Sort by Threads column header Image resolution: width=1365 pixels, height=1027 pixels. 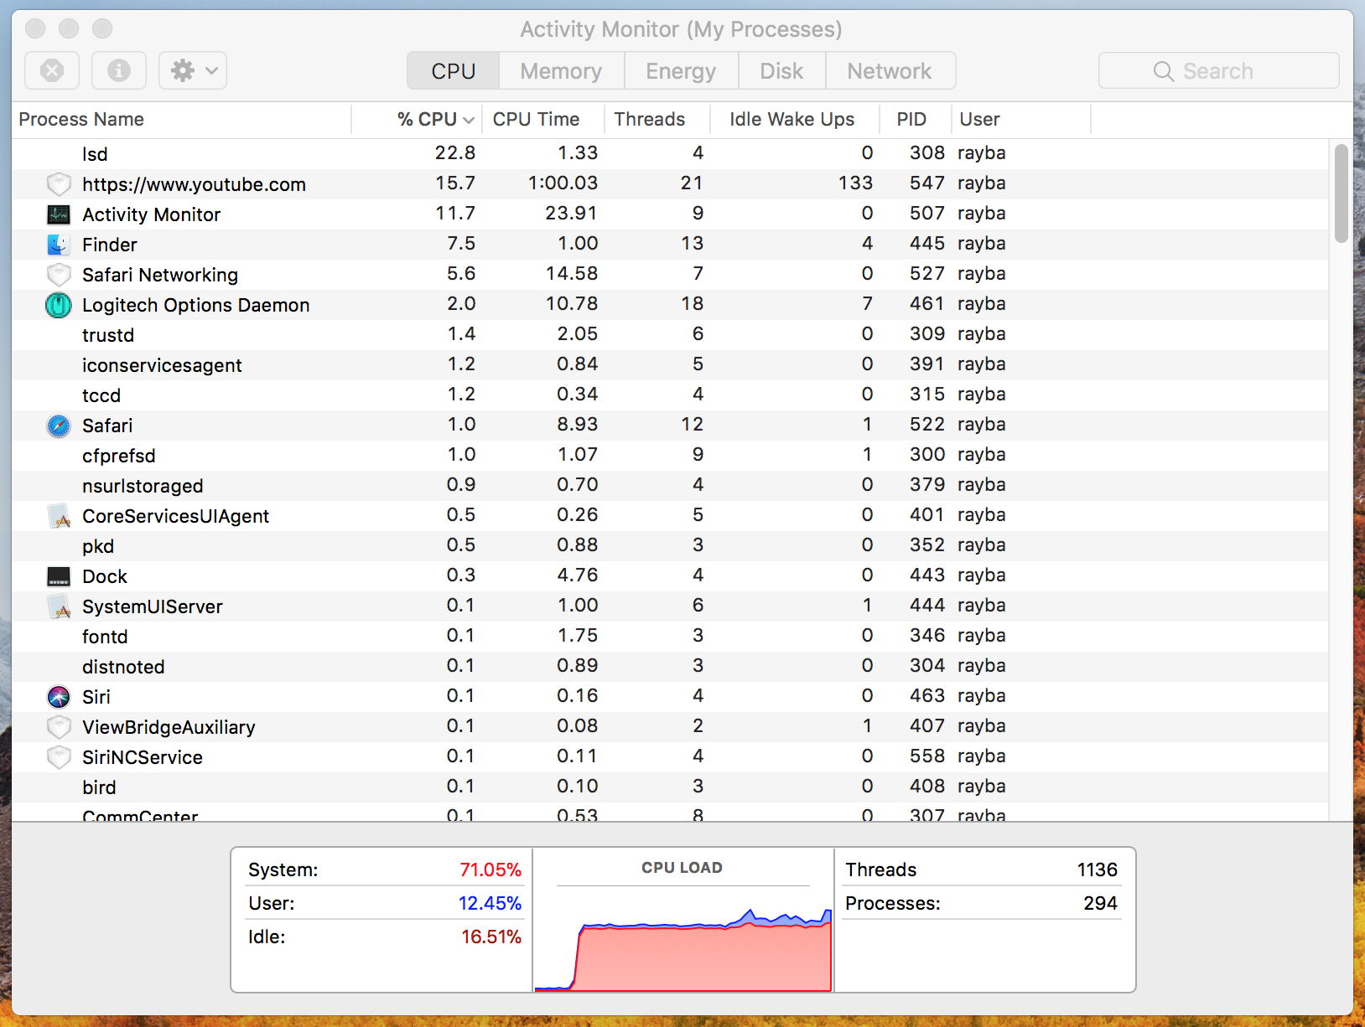657,119
